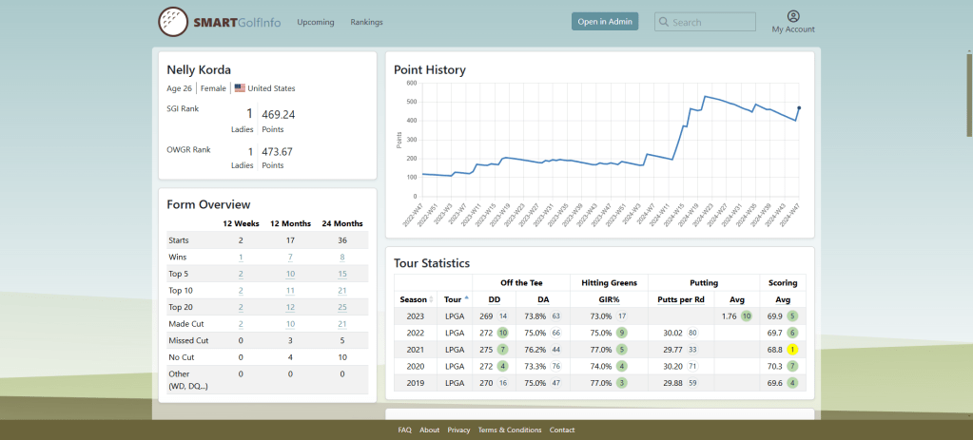Open the Upcoming nav menu item

pyautogui.click(x=315, y=22)
